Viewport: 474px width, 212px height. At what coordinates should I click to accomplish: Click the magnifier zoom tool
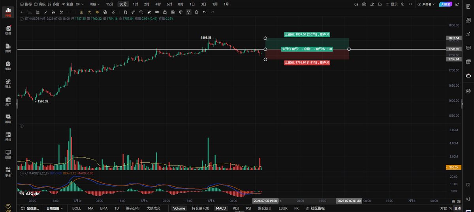click(141, 12)
